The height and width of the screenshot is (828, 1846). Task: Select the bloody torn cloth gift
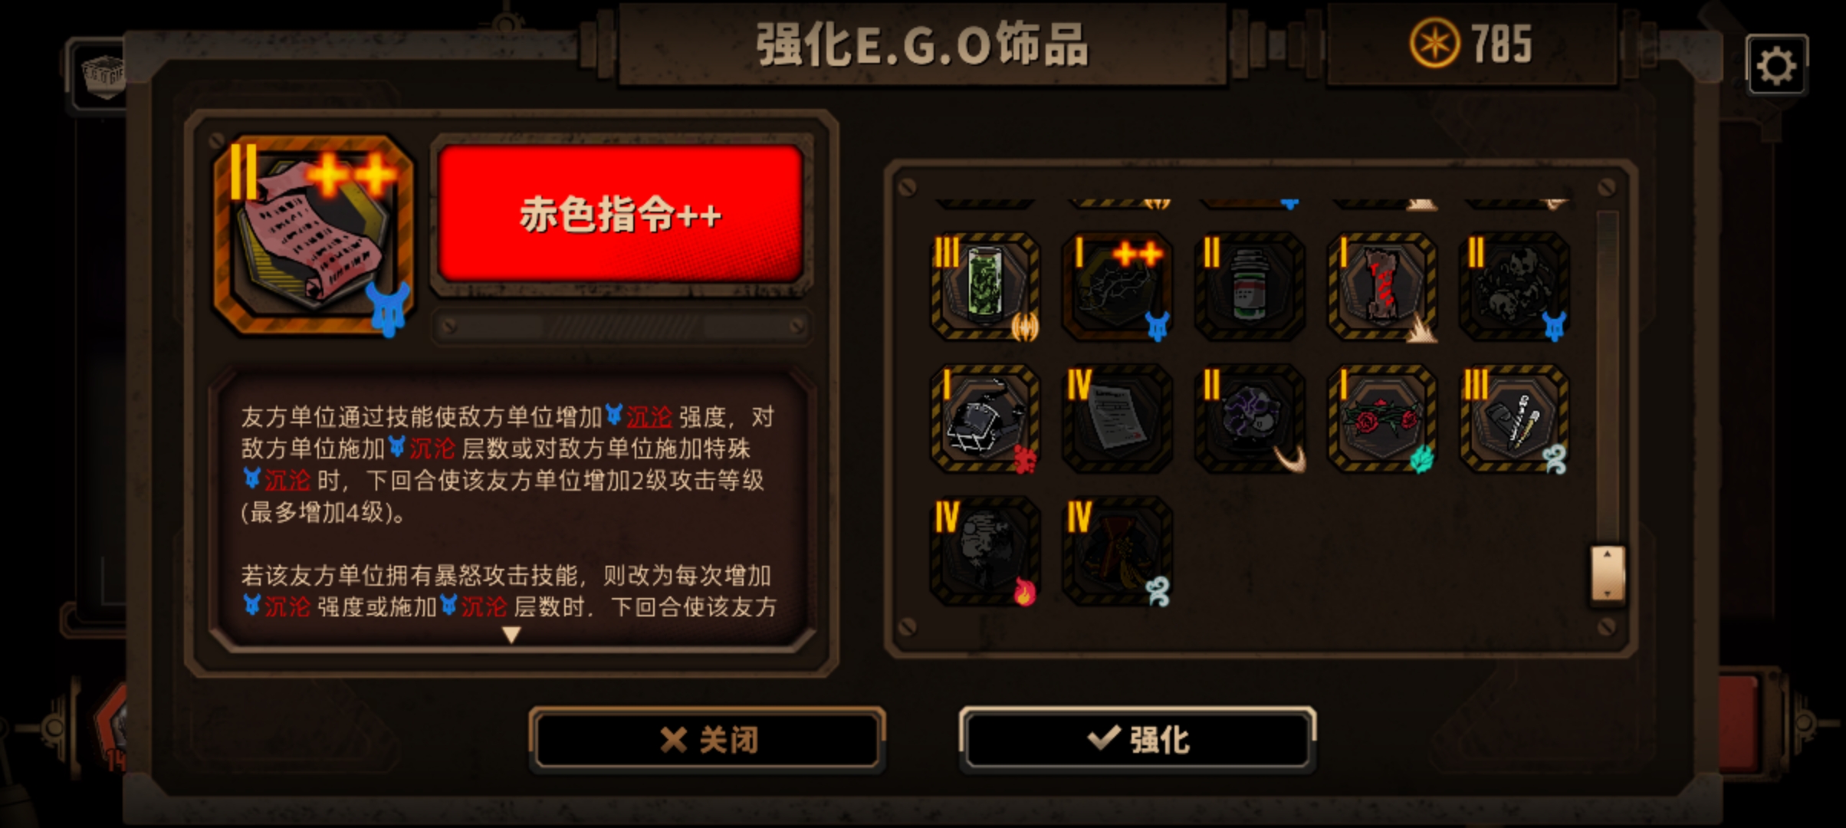point(1382,286)
